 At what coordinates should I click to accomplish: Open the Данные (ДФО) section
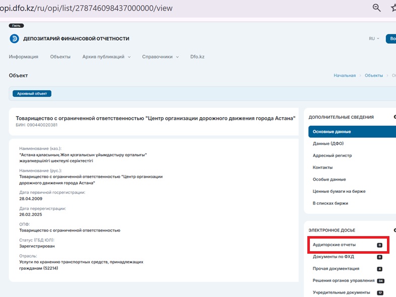coord(328,144)
